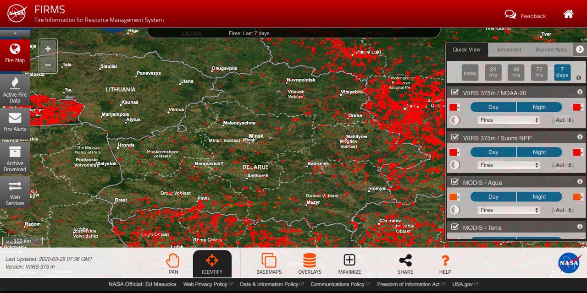Open Freedom of Information Act link
This screenshot has width=587, height=293.
pos(411,284)
